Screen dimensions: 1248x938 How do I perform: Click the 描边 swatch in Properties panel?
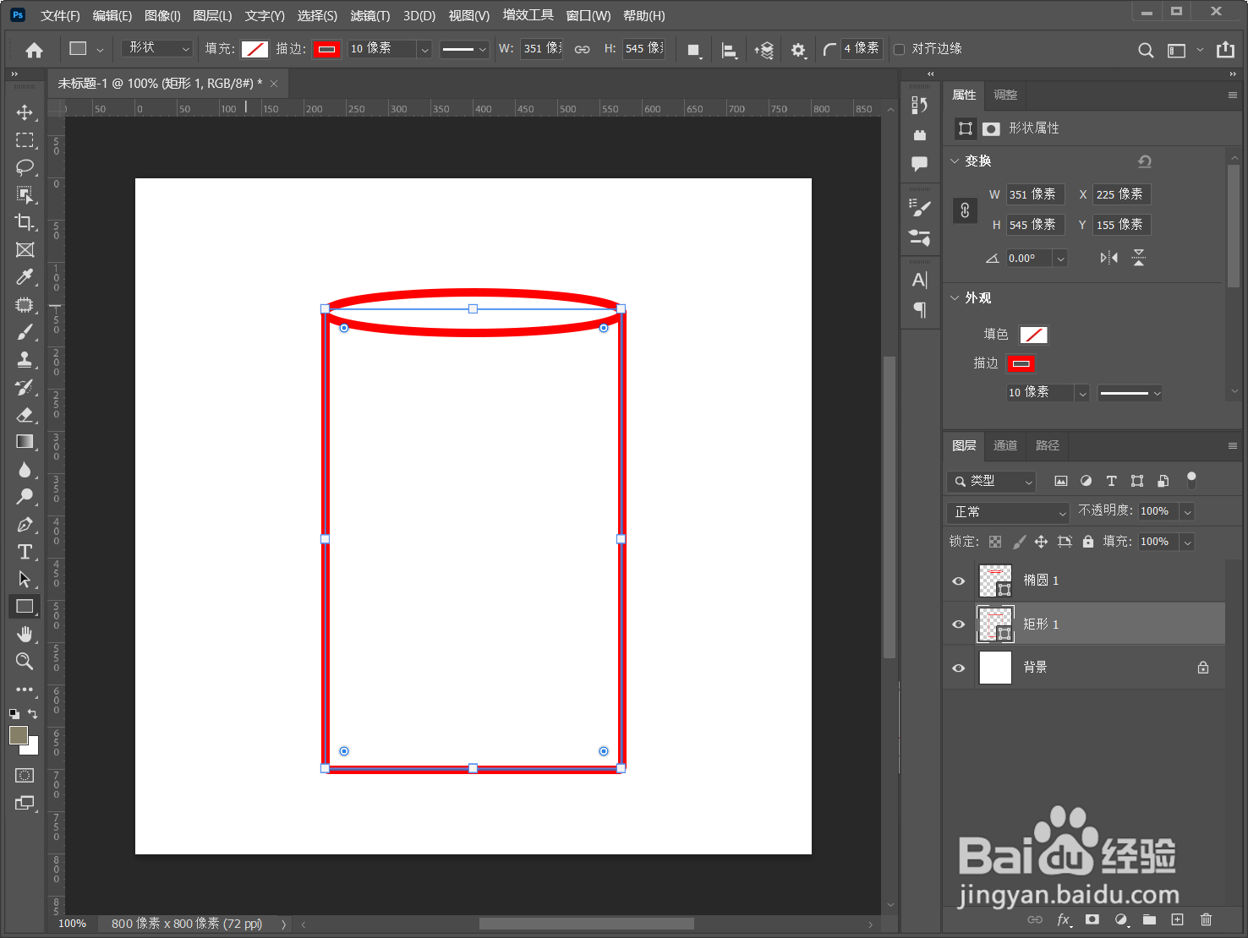[x=1021, y=364]
